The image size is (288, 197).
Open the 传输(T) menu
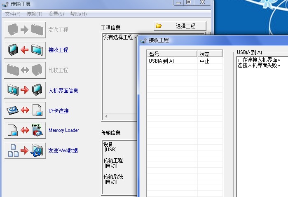34,14
